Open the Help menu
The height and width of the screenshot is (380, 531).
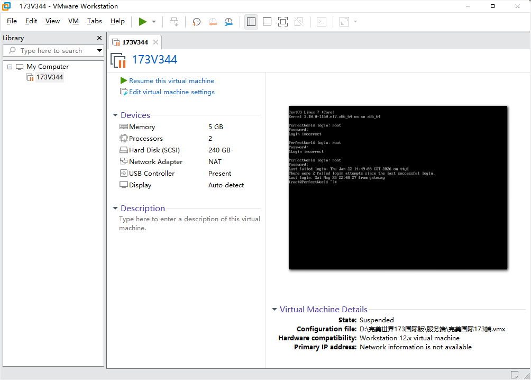(117, 21)
